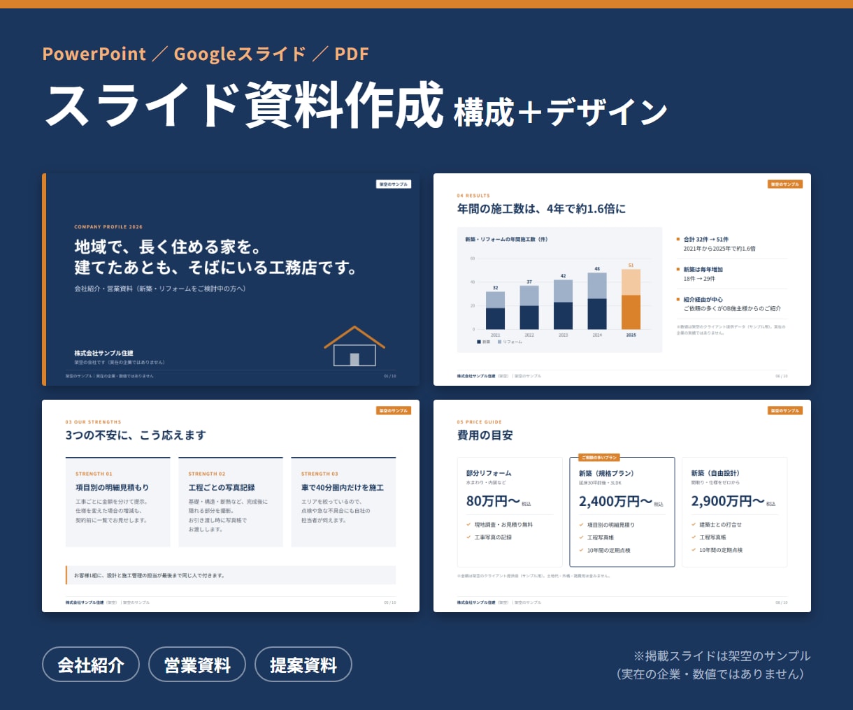Click the line 建てたあとも、そばにいる工務店です。

point(216,268)
